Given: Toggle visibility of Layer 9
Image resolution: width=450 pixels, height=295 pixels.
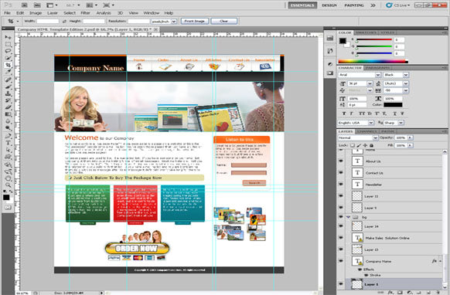Looking at the screenshot, I should tap(341, 208).
